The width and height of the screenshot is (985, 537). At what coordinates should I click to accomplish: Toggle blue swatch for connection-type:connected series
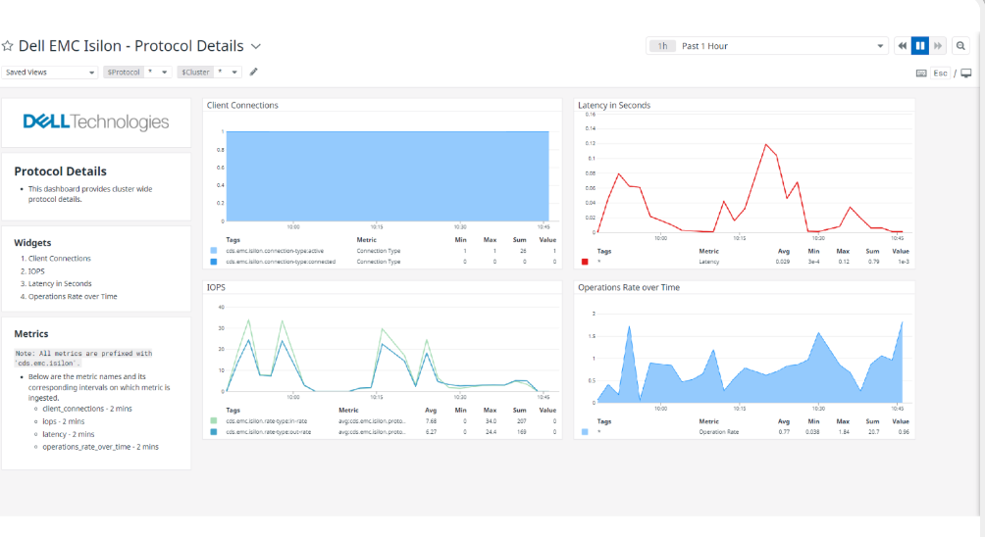[x=214, y=262]
